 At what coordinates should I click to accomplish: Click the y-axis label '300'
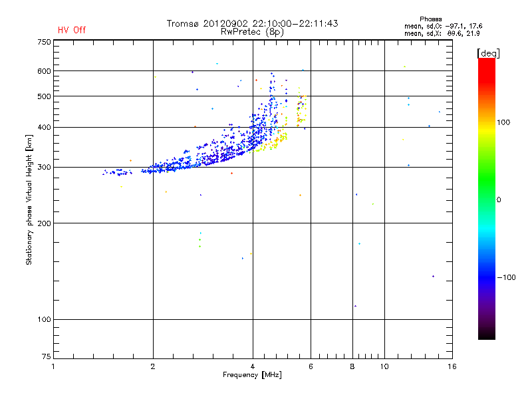pos(44,168)
